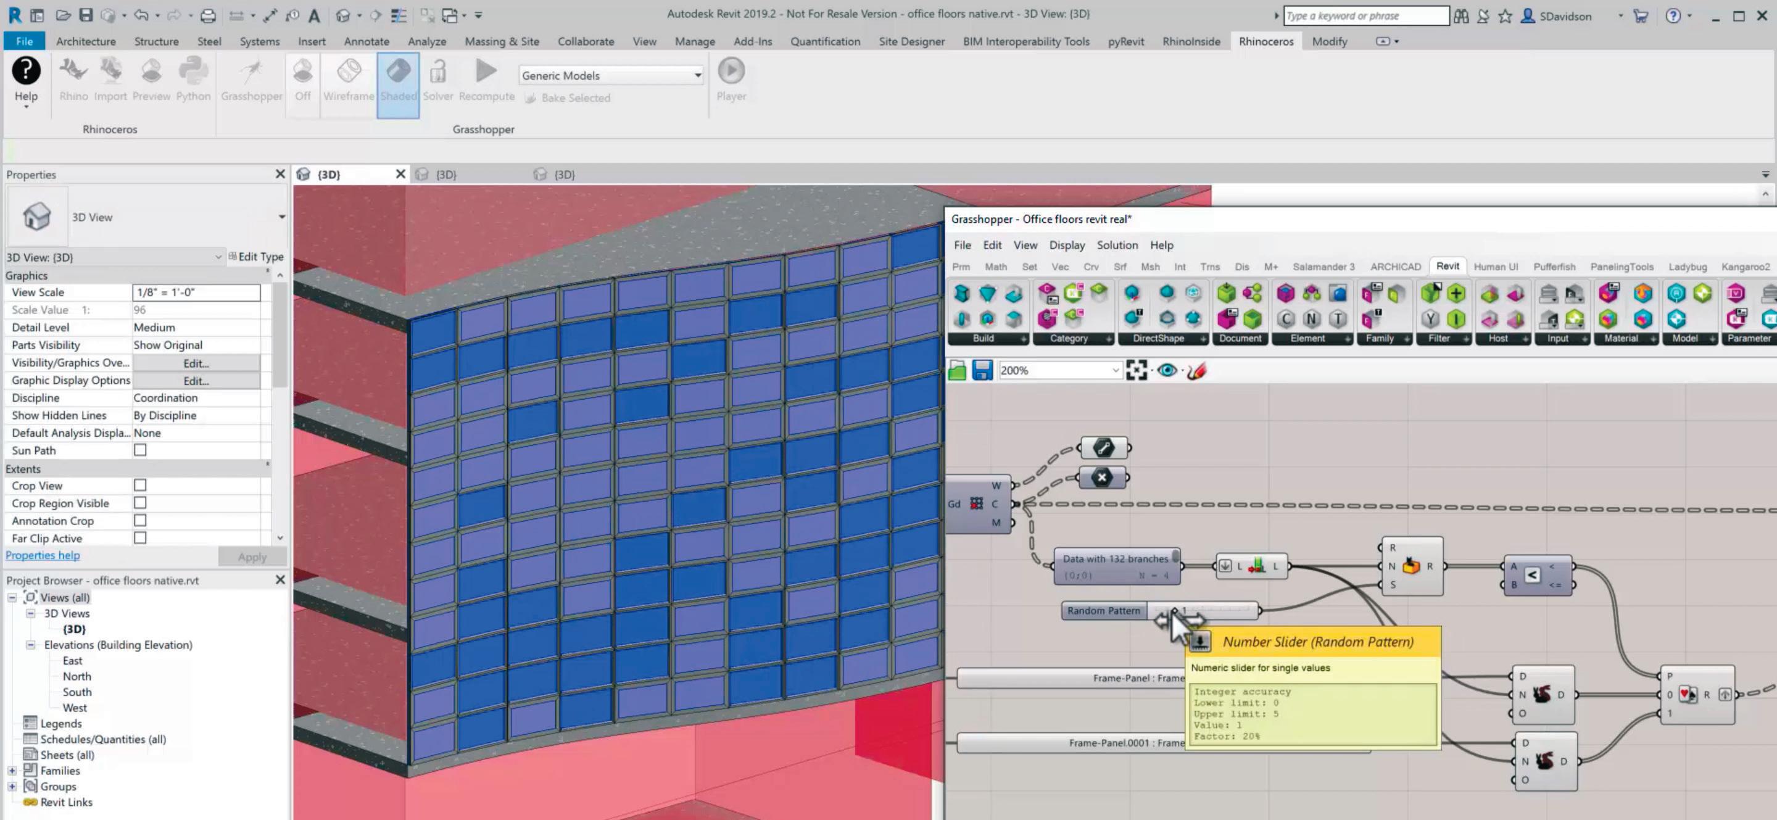The height and width of the screenshot is (820, 1777).
Task: Click the Text tool A icon
Action: [x=315, y=15]
